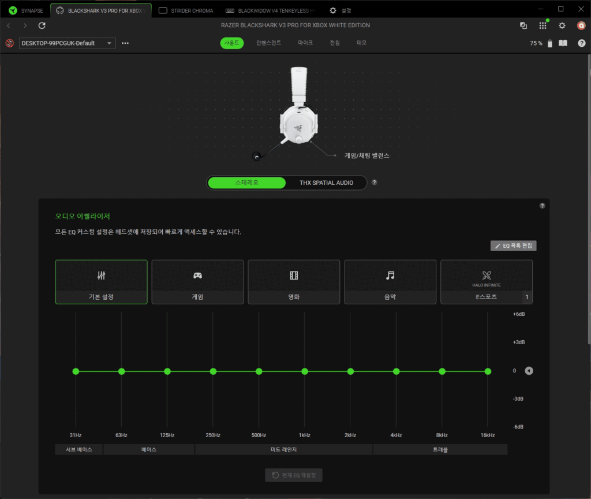Click the EQ 목록 편집 button
The height and width of the screenshot is (499, 591).
click(x=514, y=246)
